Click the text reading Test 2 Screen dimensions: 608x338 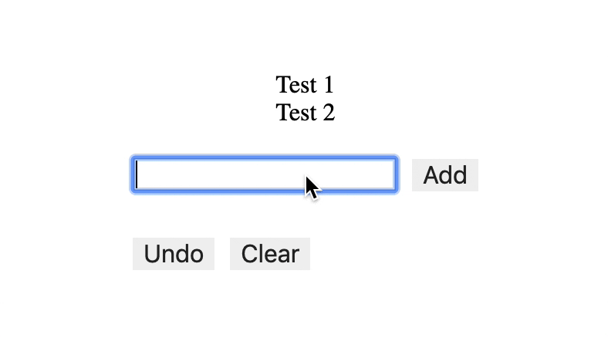(x=305, y=113)
